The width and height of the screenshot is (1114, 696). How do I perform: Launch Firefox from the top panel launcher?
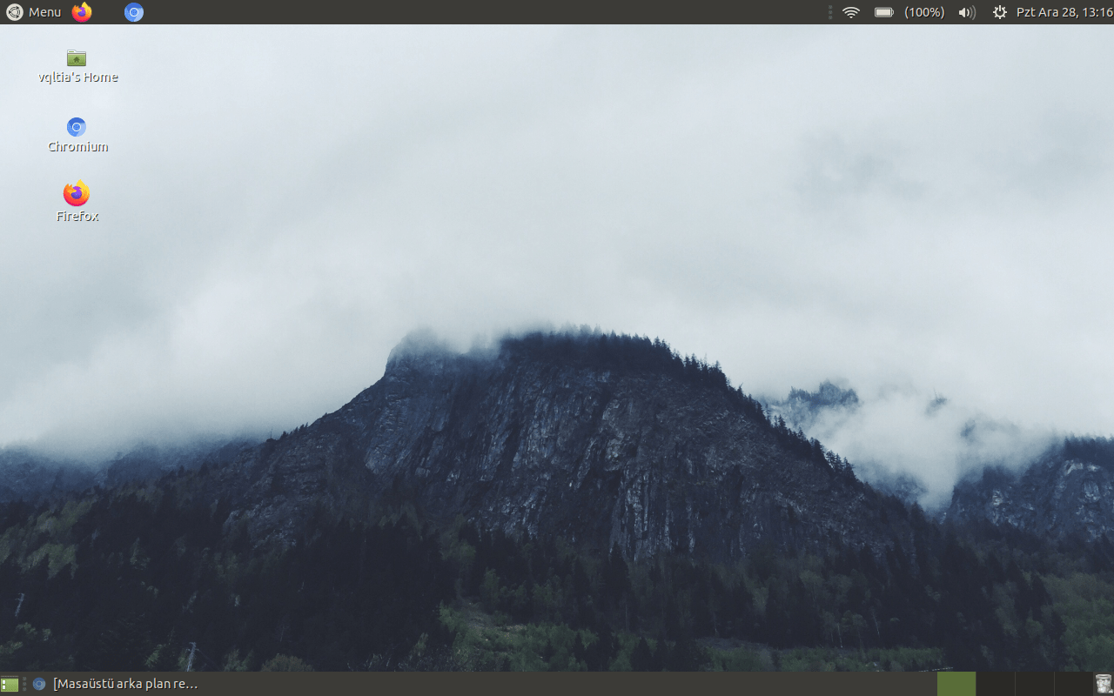[x=82, y=12]
